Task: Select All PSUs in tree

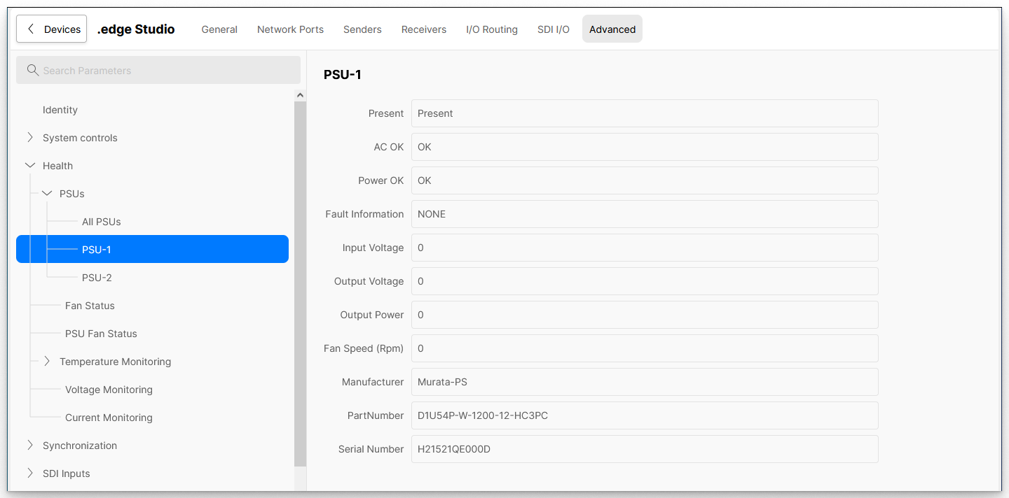Action: pyautogui.click(x=101, y=222)
